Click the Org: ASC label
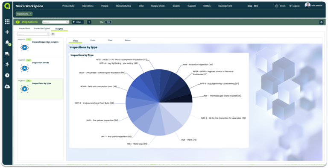 [253, 6]
